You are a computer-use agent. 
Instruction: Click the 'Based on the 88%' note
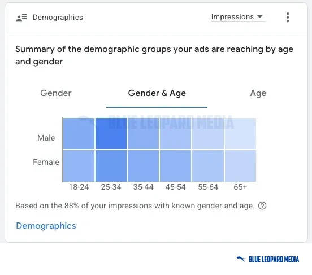click(135, 206)
